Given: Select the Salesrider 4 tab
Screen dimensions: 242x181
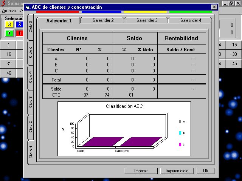Looking at the screenshot, I should pyautogui.click(x=191, y=20).
